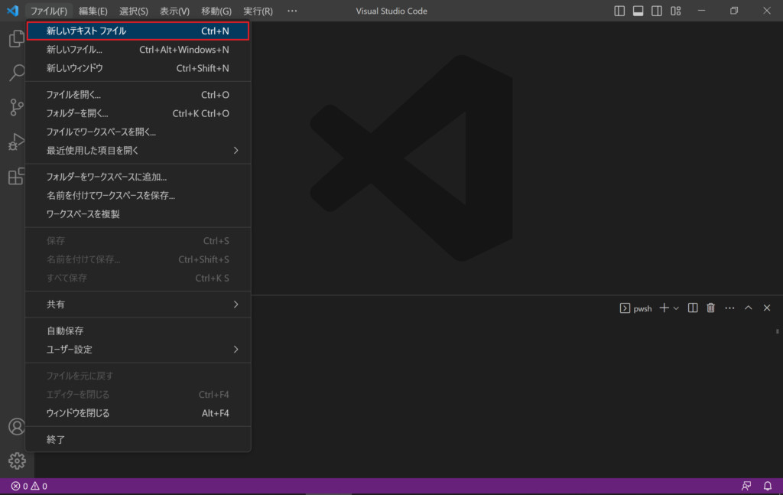The image size is (783, 495).
Task: Open terminal launch profile dropdown arrow
Action: (676, 308)
